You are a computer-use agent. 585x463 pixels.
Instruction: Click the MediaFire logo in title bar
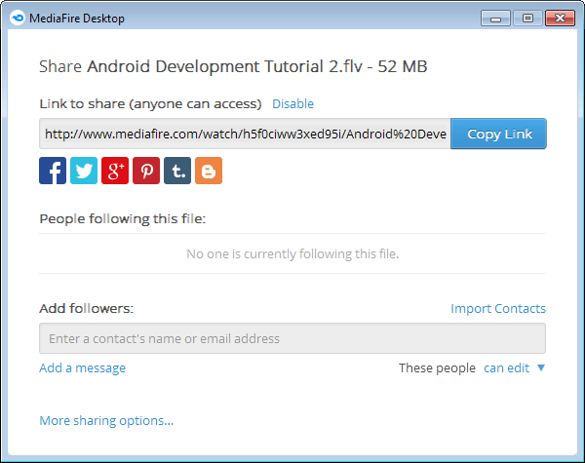[x=18, y=18]
